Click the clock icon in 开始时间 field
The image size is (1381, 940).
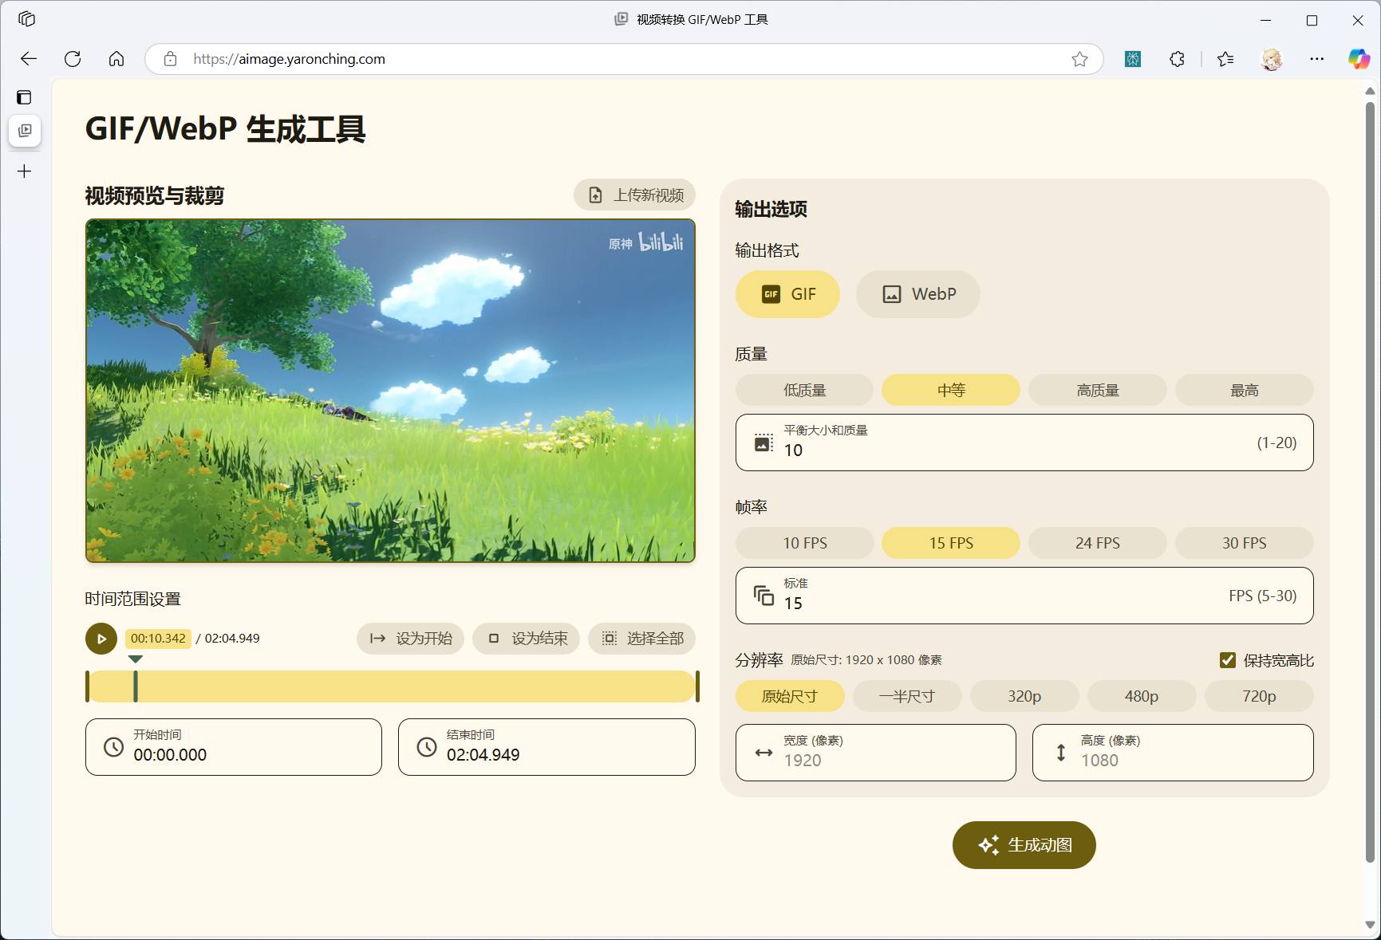pyautogui.click(x=114, y=747)
